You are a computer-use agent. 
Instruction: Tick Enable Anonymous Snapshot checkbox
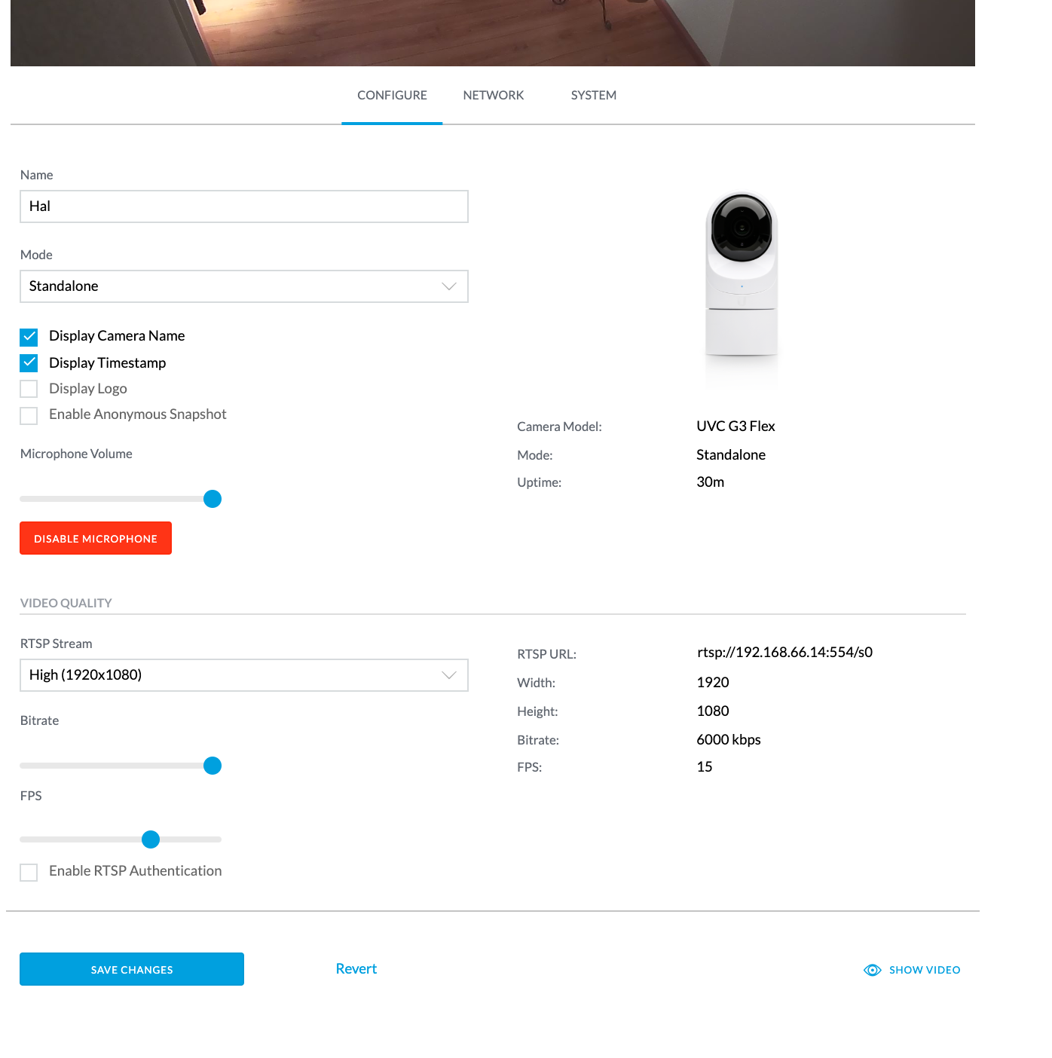click(29, 415)
